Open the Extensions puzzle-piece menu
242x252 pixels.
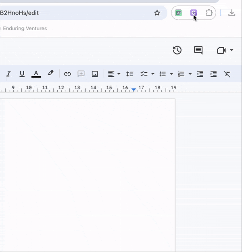pos(209,13)
